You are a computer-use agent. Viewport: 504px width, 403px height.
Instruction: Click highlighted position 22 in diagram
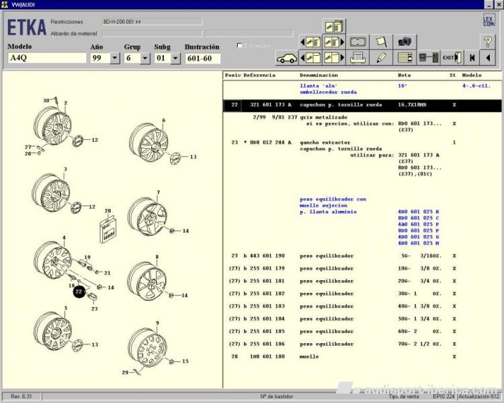coord(79,292)
